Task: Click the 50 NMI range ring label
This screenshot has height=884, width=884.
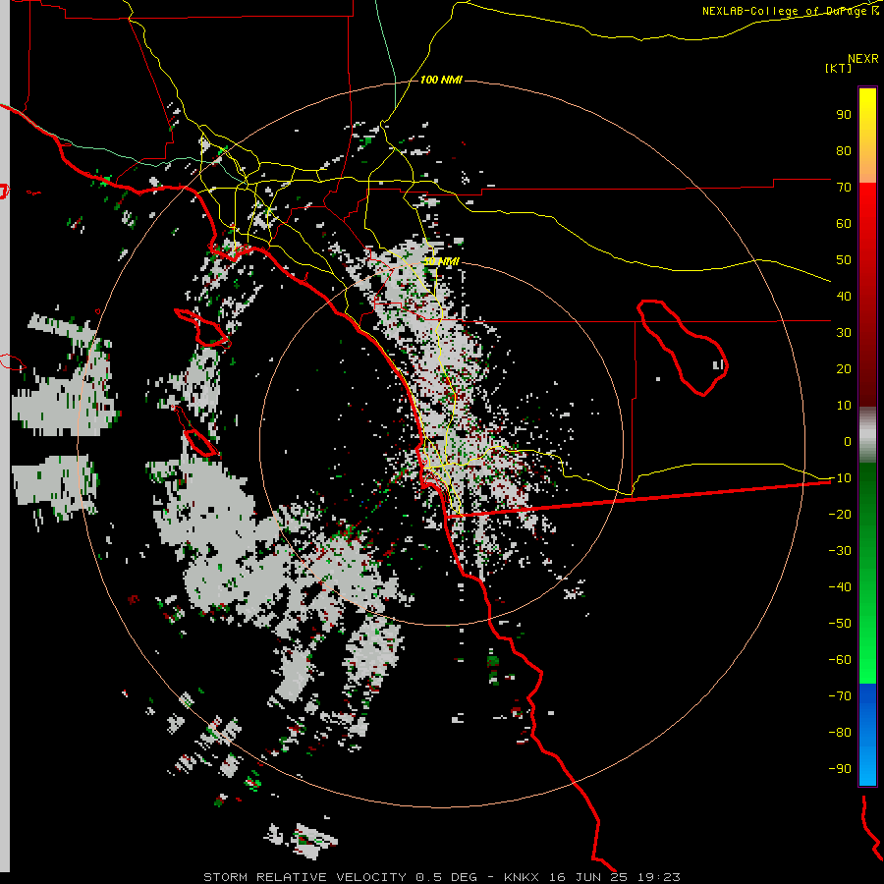Action: [441, 261]
